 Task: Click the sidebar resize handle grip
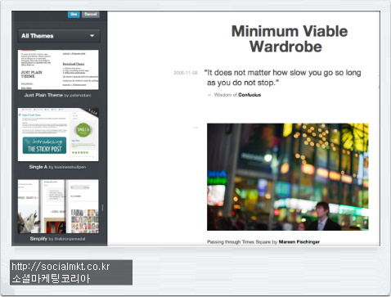[x=102, y=208]
